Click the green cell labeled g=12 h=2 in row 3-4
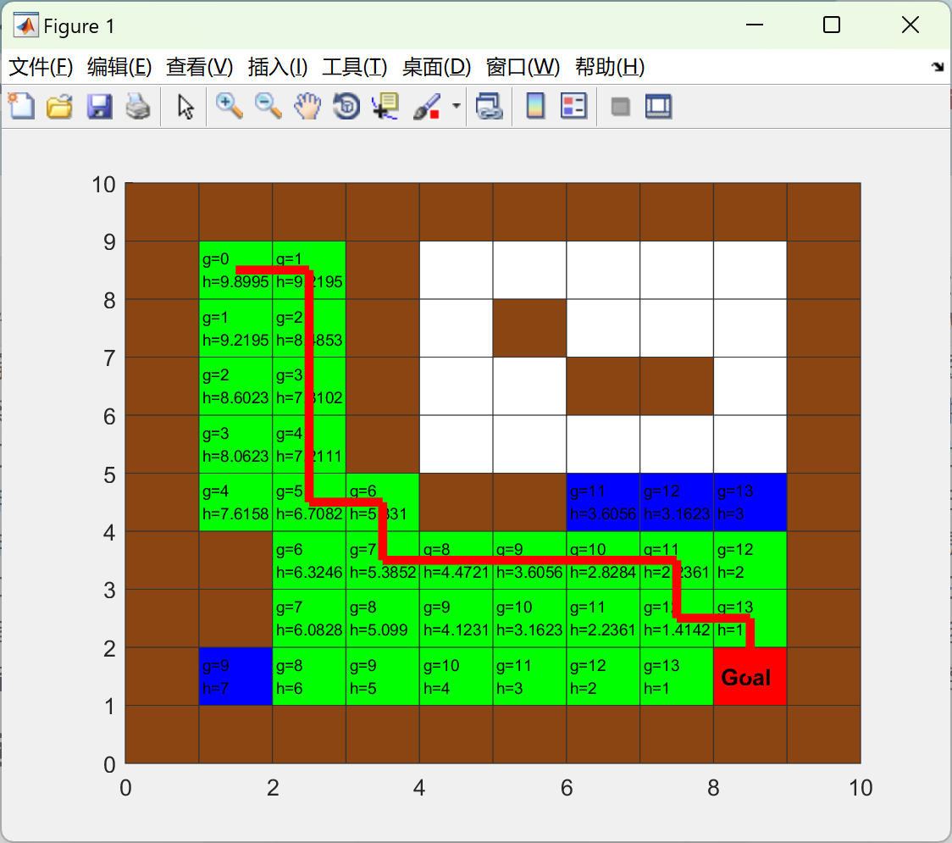 (x=750, y=560)
